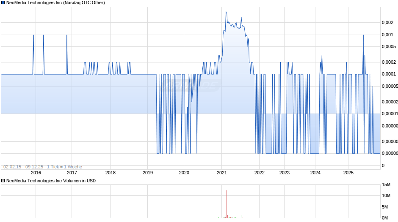
Task: Click the NeoMedia Technologies Inc Volumen in USD label
Action: [51, 181]
